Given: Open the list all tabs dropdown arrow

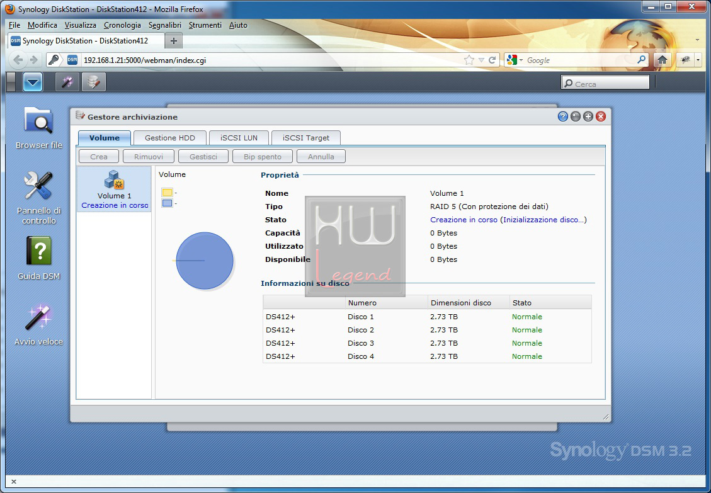Looking at the screenshot, I should tap(697, 40).
